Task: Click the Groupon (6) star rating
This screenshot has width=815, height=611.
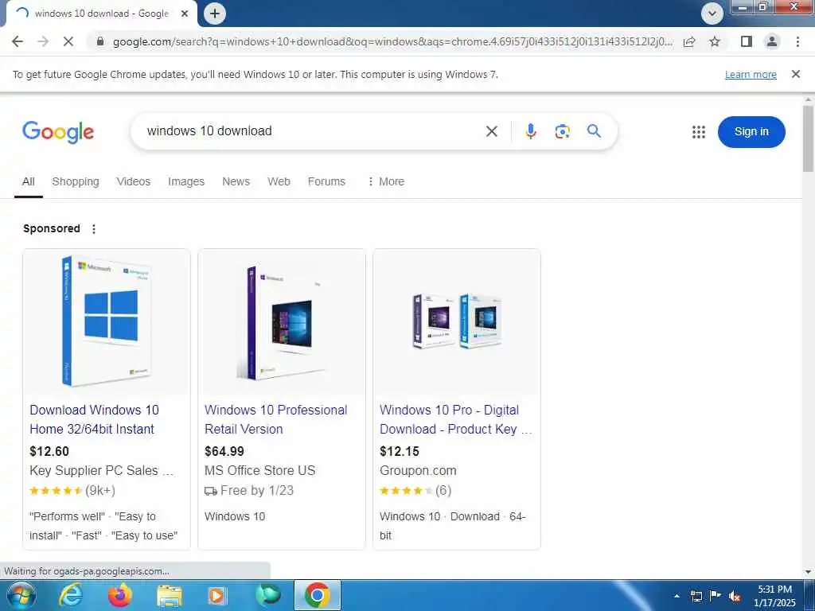Action: pyautogui.click(x=415, y=490)
